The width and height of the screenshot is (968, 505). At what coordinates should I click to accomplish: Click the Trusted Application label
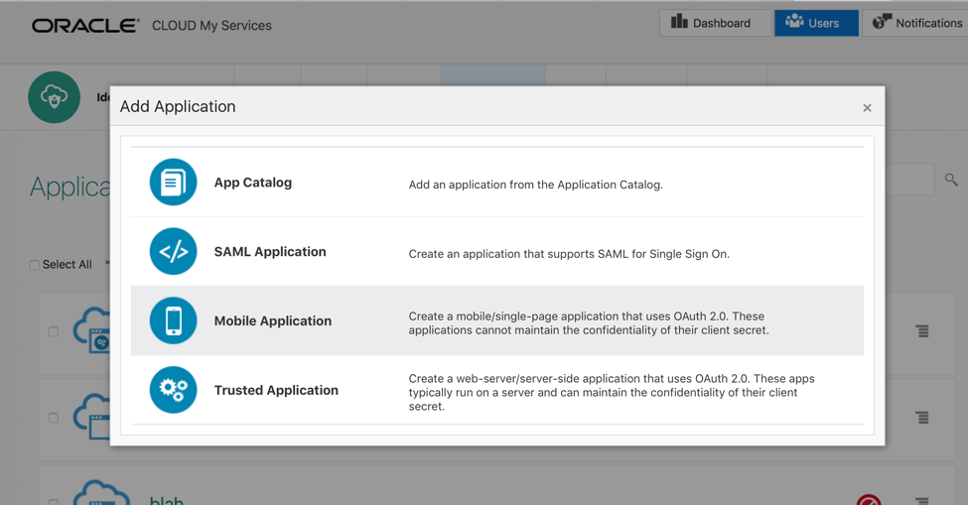276,390
